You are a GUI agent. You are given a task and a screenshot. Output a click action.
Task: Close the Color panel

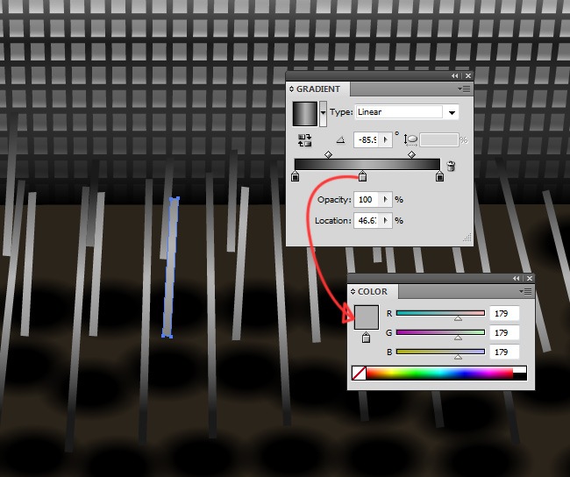[530, 279]
